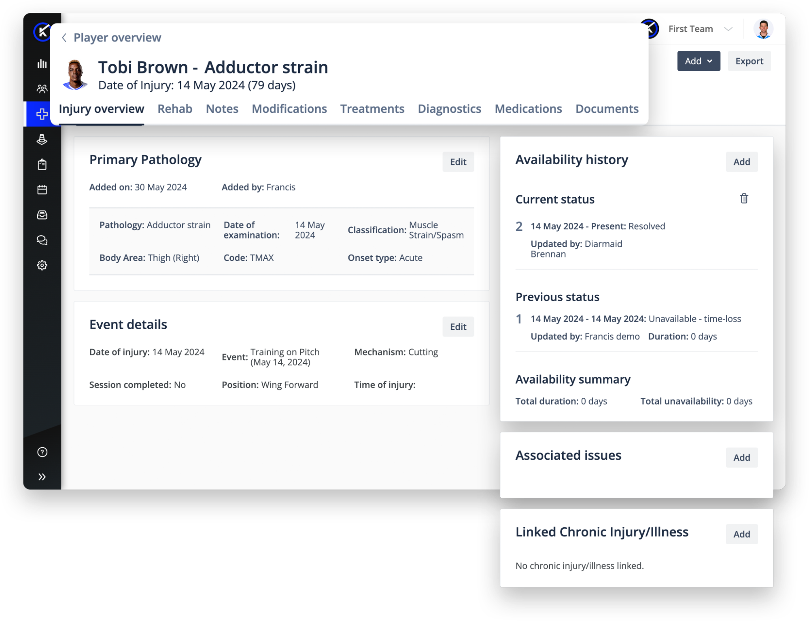Open the calendar sidebar icon
Image resolution: width=809 pixels, height=621 pixels.
[x=42, y=190]
